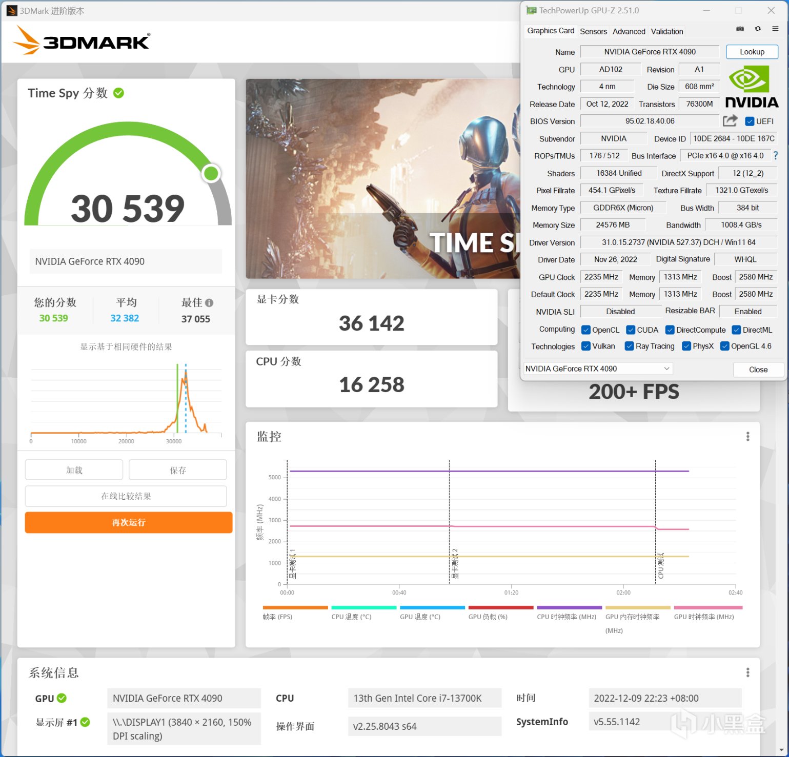Click the best score 37 055

(x=196, y=319)
